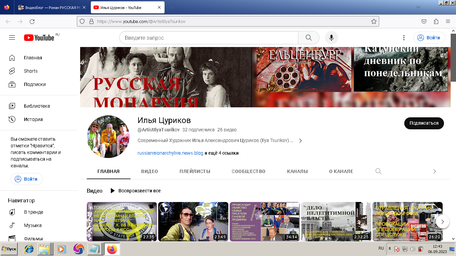Click the YouTube logo
Viewport: 456px width, 256px height.
[39, 38]
